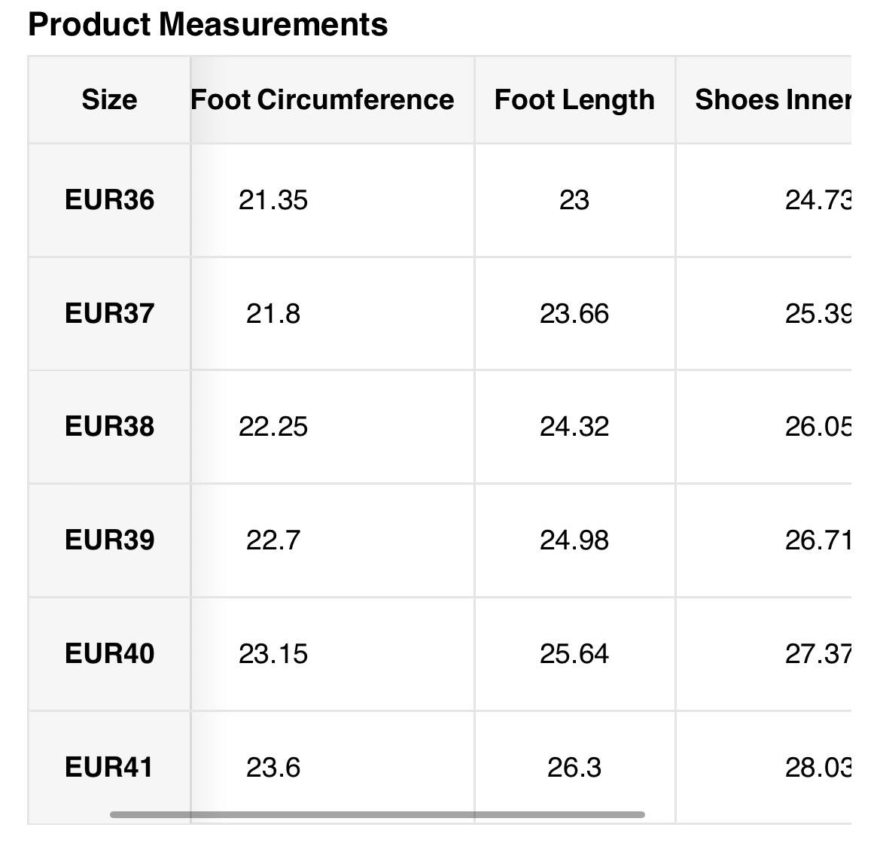880x858 pixels.
Task: Click the Product Measurements heading
Action: click(208, 25)
